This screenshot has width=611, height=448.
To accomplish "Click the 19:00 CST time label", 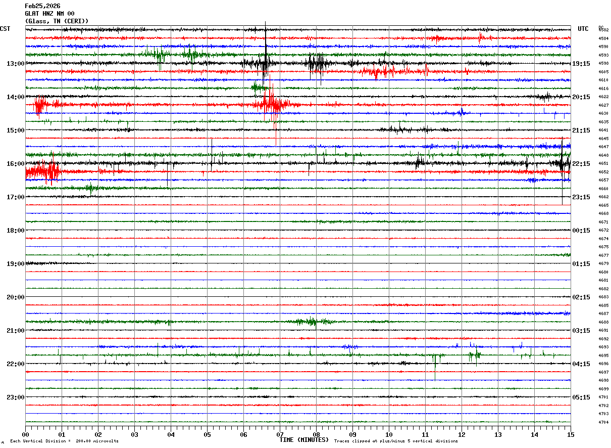I will 16,264.
